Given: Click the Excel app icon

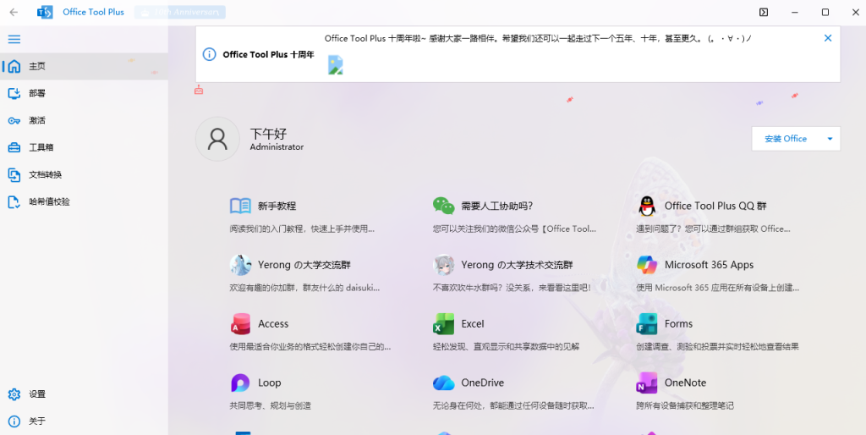Looking at the screenshot, I should (x=443, y=324).
